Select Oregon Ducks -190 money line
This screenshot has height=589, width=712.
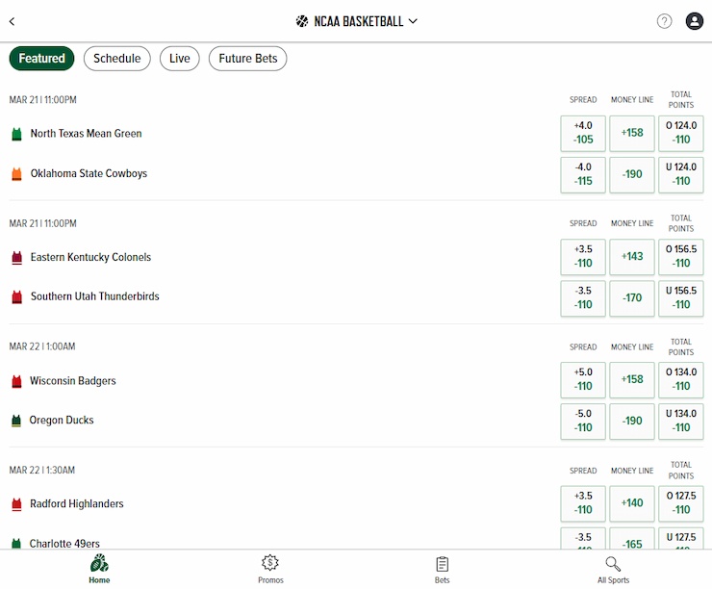tap(632, 422)
